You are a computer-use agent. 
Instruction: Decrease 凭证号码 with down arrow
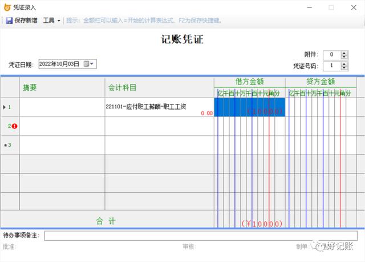click(x=344, y=68)
